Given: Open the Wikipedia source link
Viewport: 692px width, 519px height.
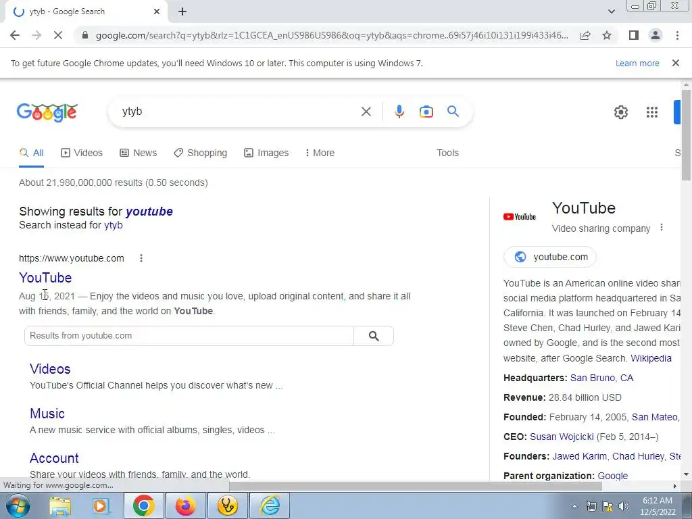Looking at the screenshot, I should pos(651,358).
